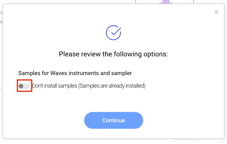Screen dimensions: 227x144
Task: Expand the chevron next to Remind me
Action: (x=201, y=140)
